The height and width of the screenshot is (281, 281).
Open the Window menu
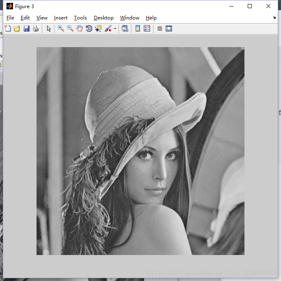click(130, 18)
